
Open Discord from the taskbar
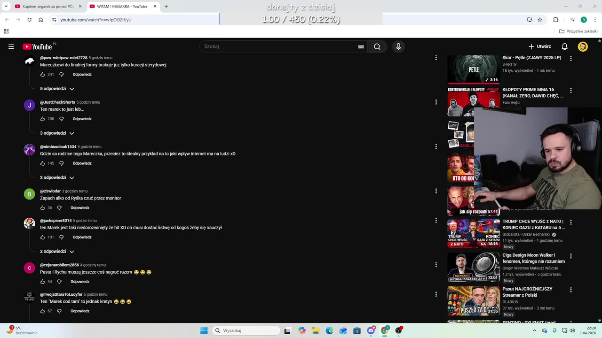(x=371, y=330)
